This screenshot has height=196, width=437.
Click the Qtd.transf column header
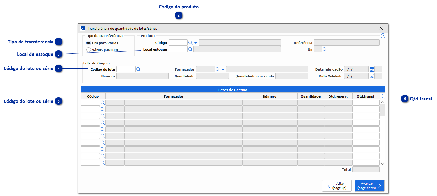366,96
